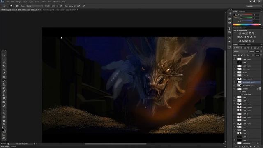This screenshot has width=263, height=148.
Task: Open the Image menu
Action: (18, 2)
